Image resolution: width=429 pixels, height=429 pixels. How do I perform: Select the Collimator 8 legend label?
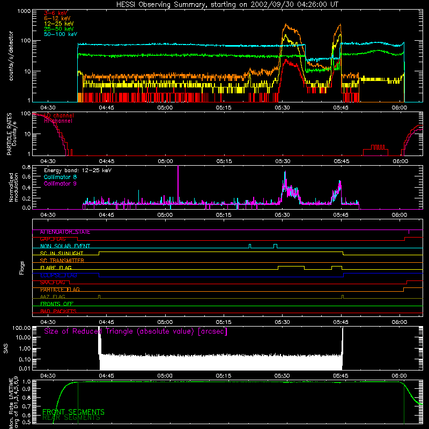tap(60, 177)
